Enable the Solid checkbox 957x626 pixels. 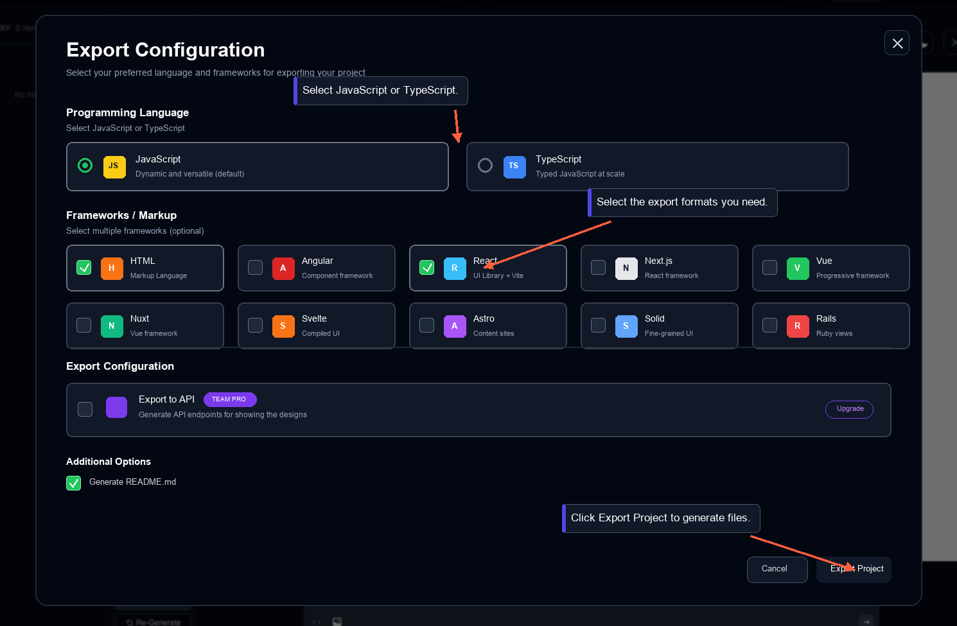point(599,326)
